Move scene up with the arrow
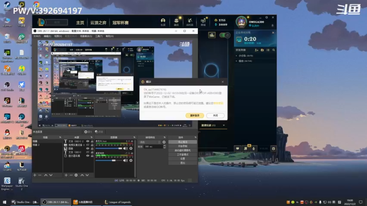367x206 pixels. [46, 175]
